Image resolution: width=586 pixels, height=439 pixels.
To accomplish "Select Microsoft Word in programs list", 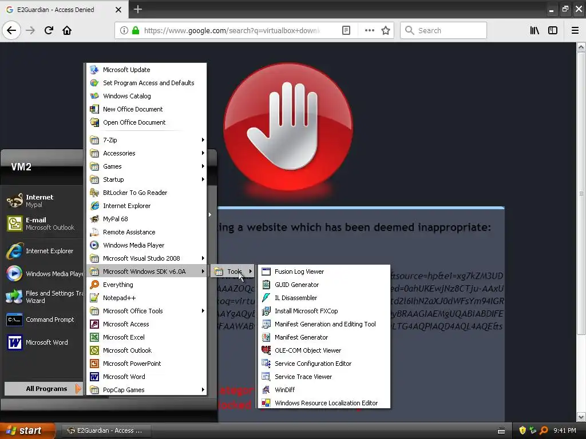I will [147, 377].
